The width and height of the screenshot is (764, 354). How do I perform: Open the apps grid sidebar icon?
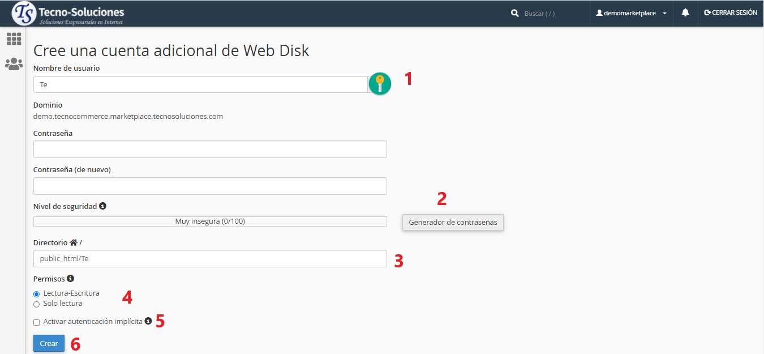(x=14, y=39)
